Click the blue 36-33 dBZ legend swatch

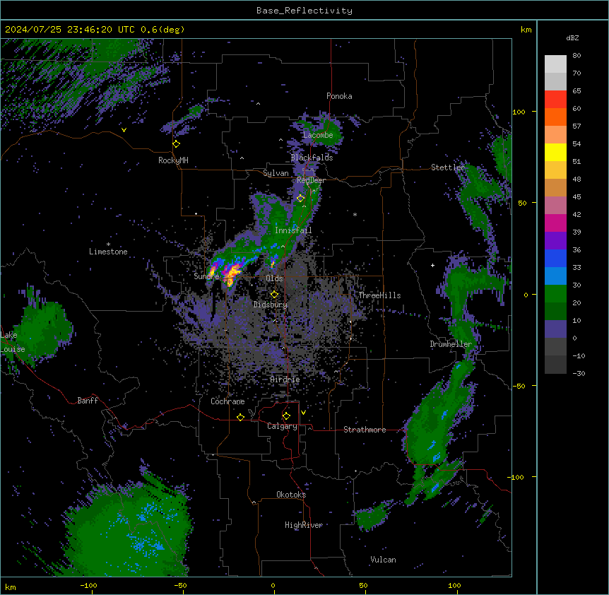point(555,258)
